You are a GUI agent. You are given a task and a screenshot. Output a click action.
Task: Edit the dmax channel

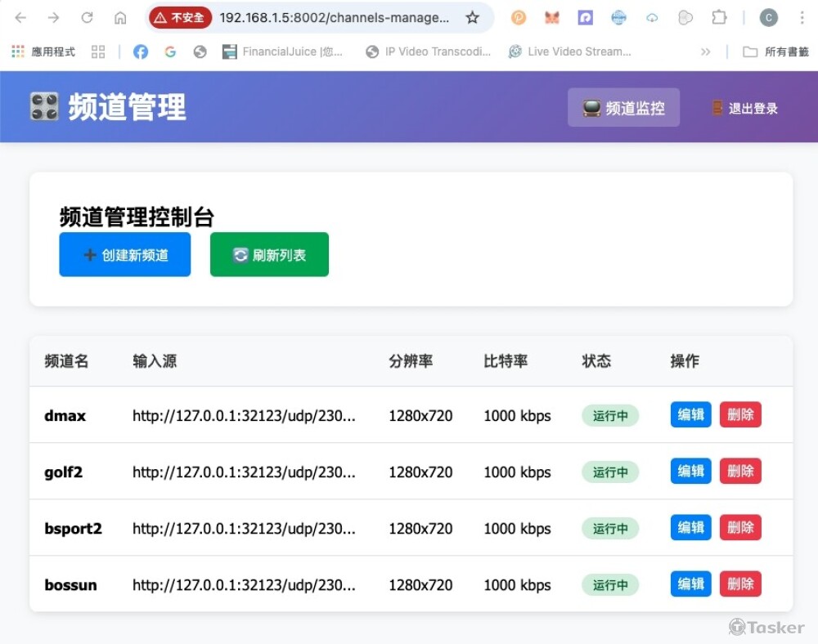tap(690, 414)
